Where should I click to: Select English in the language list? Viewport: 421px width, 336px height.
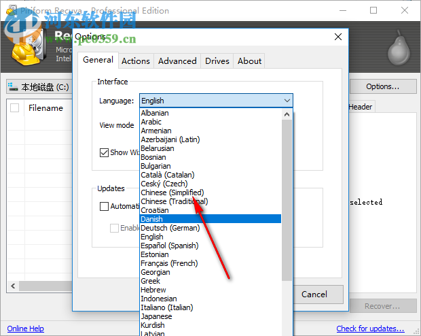[210, 237]
